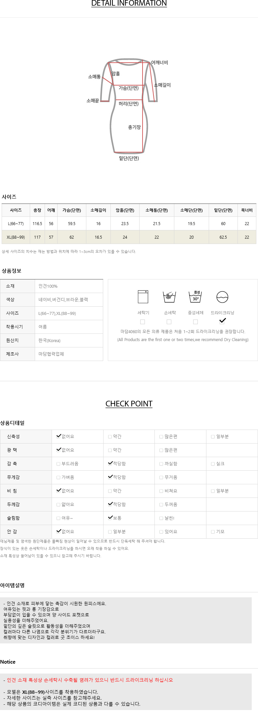Check the 손세탁 checkbox
Screen dimensions: 258x715
tap(169, 322)
